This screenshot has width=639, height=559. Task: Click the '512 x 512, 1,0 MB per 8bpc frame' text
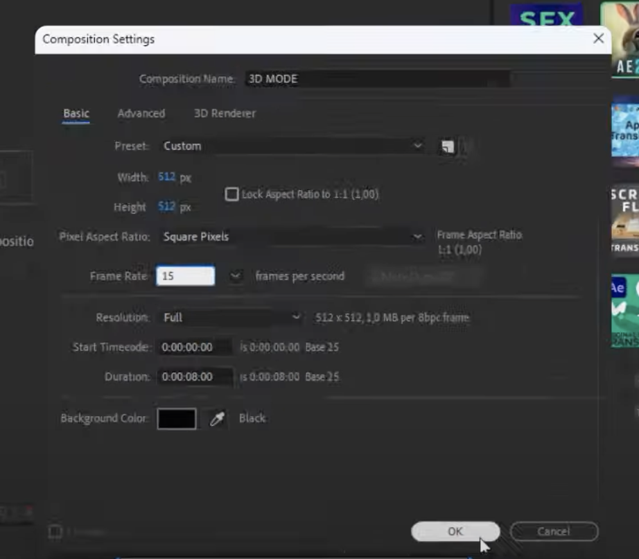pos(392,318)
